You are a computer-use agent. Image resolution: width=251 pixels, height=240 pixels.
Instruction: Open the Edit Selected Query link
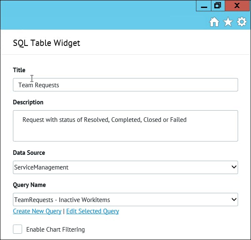click(x=93, y=211)
